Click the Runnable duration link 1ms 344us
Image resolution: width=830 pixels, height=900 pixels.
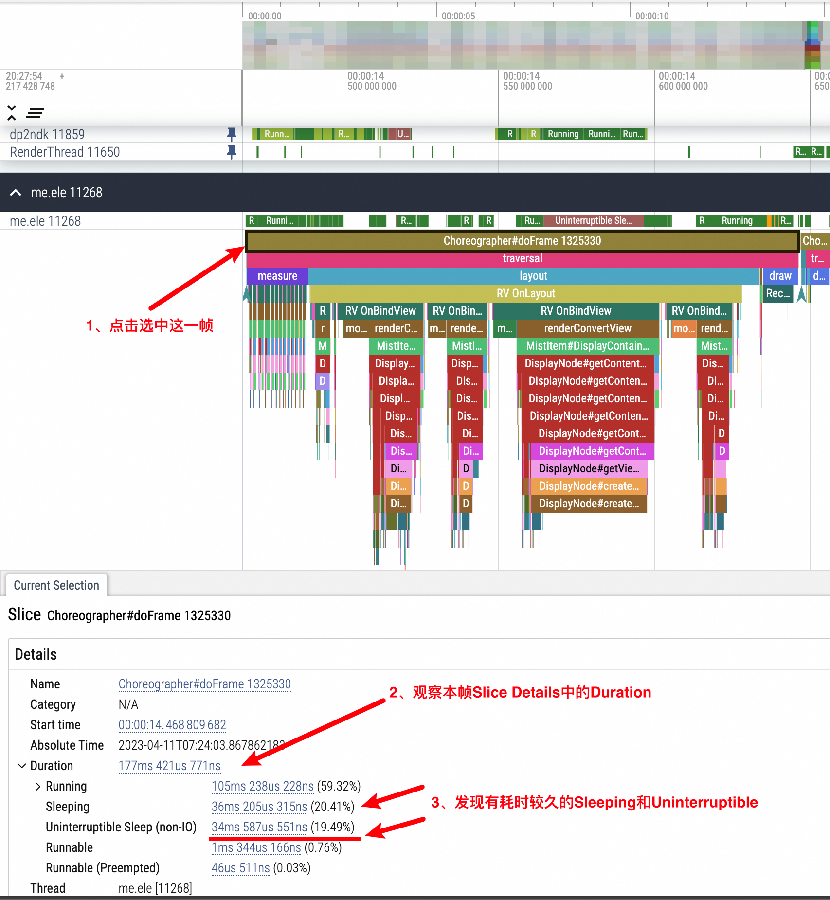click(256, 847)
